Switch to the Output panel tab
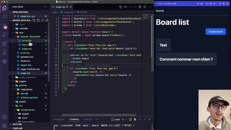The width and height of the screenshot is (231, 130). click(x=88, y=120)
